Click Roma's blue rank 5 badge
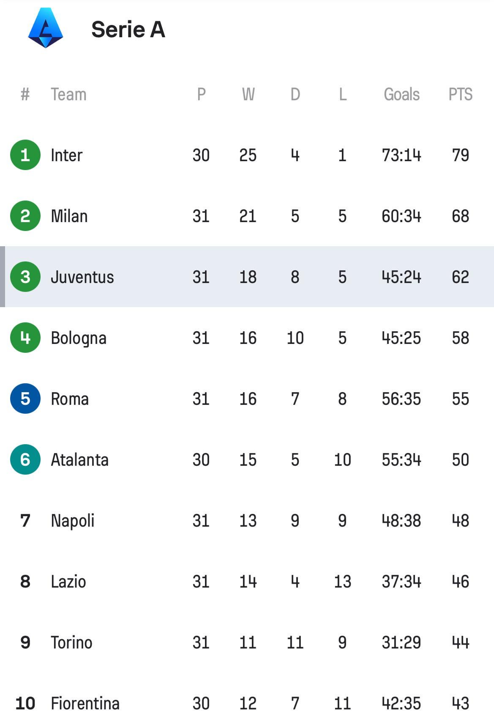This screenshot has width=494, height=728. point(25,398)
